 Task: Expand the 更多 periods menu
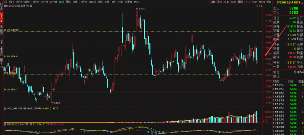pos(137,2)
